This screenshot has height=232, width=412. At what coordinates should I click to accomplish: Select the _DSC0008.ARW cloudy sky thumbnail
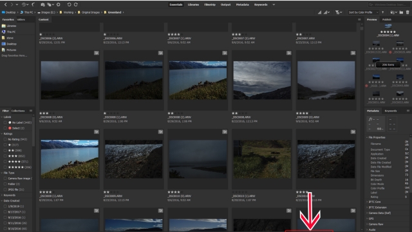(x=262, y=80)
